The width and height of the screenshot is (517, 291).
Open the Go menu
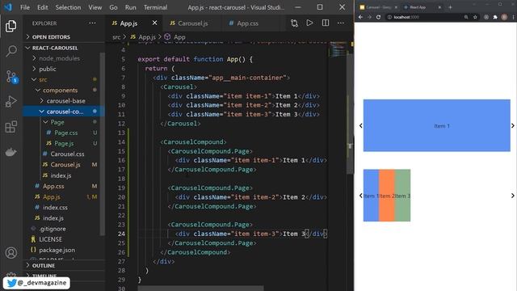113,7
